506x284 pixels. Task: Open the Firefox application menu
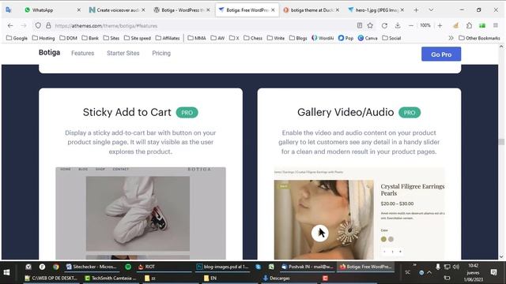coord(496,25)
